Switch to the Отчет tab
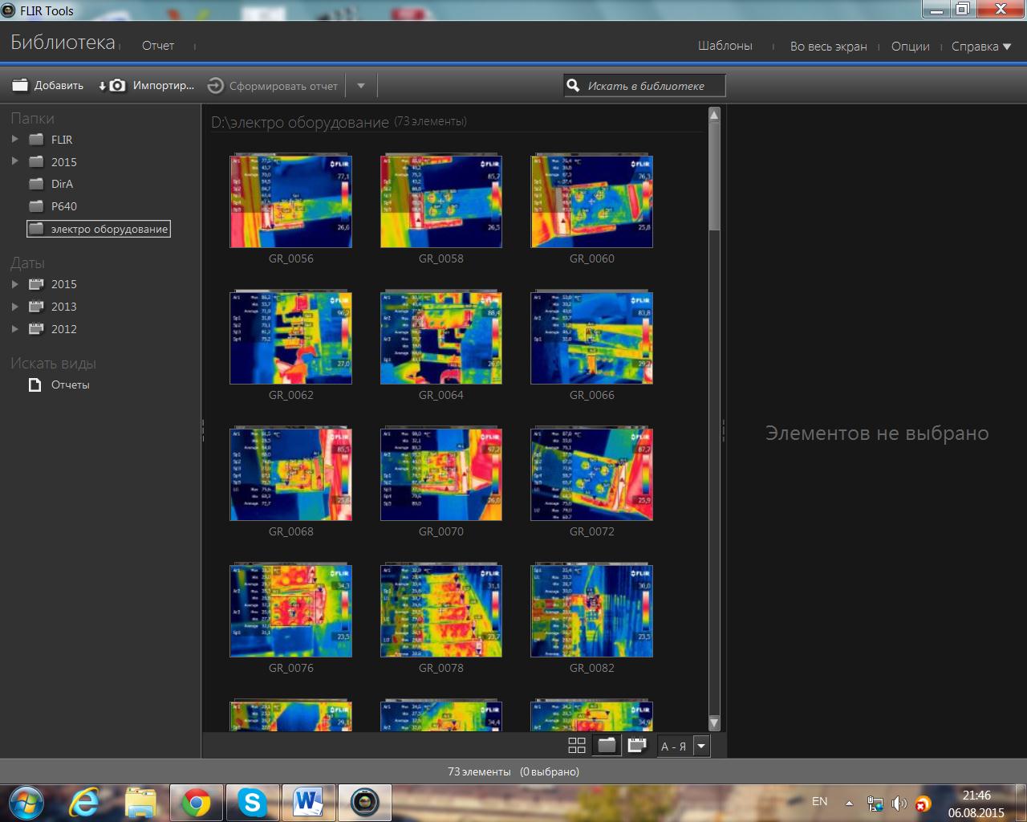The width and height of the screenshot is (1027, 822). point(158,46)
